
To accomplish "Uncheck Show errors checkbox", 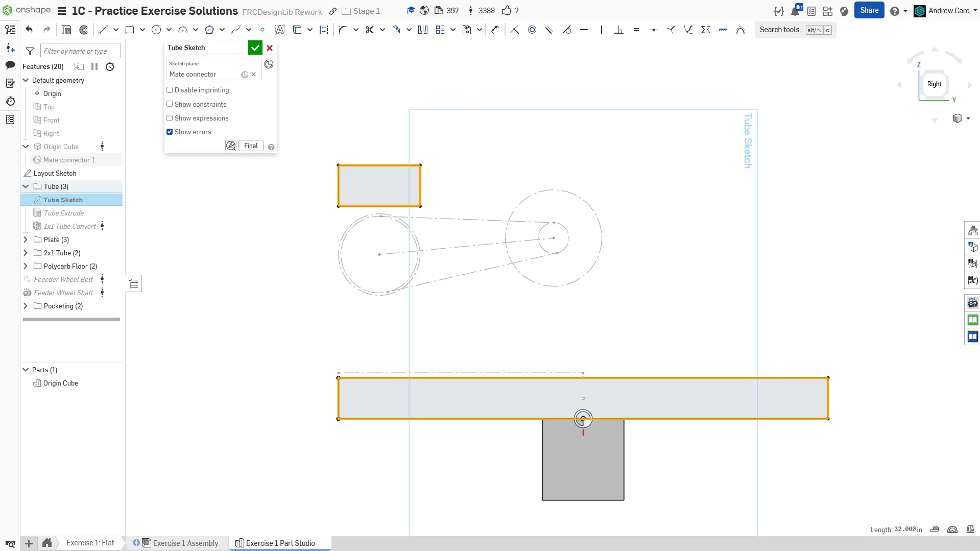I will (170, 132).
